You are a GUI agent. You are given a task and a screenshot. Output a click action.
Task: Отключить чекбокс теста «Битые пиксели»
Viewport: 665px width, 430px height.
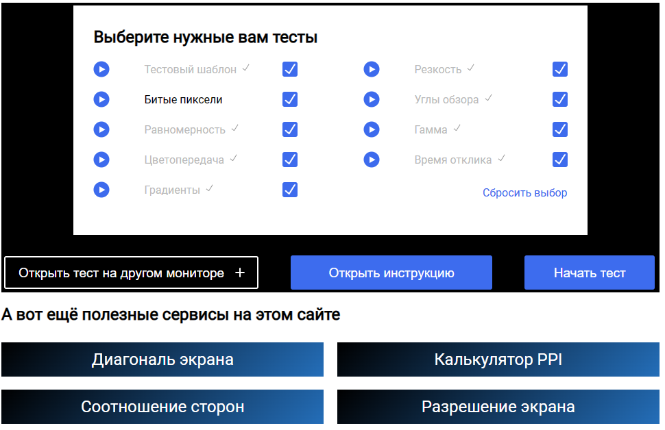pos(289,99)
